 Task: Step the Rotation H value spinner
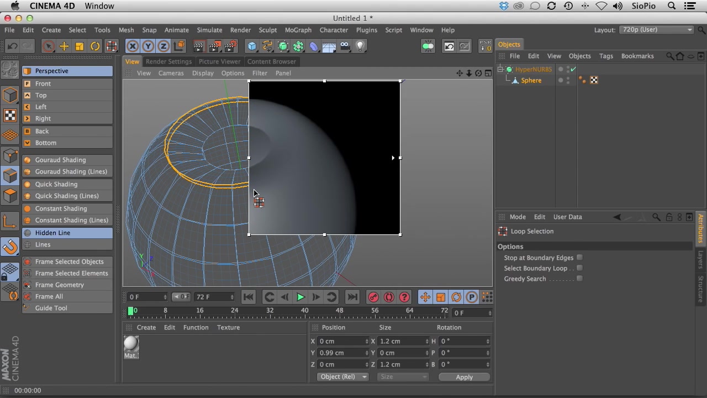click(x=487, y=341)
